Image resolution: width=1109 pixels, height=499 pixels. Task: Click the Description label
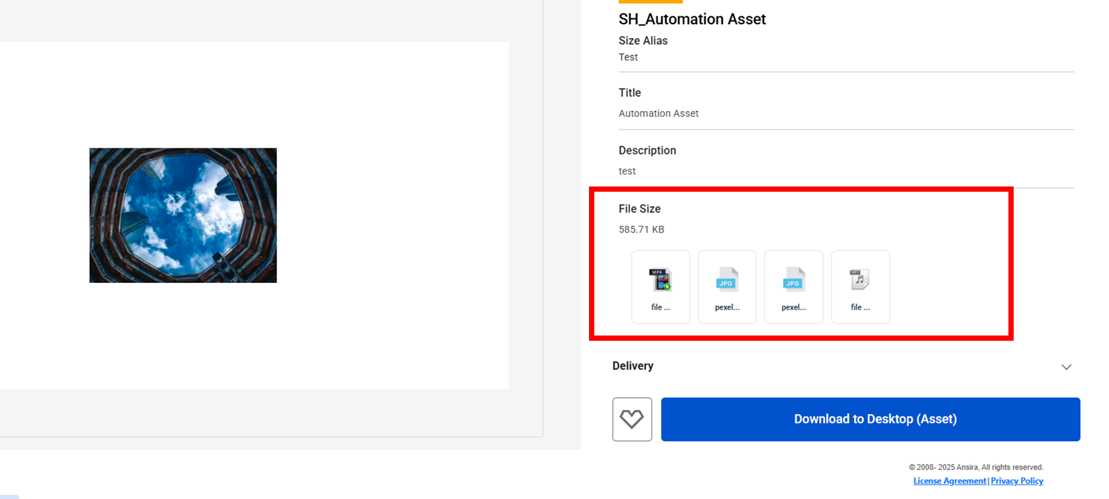point(648,150)
